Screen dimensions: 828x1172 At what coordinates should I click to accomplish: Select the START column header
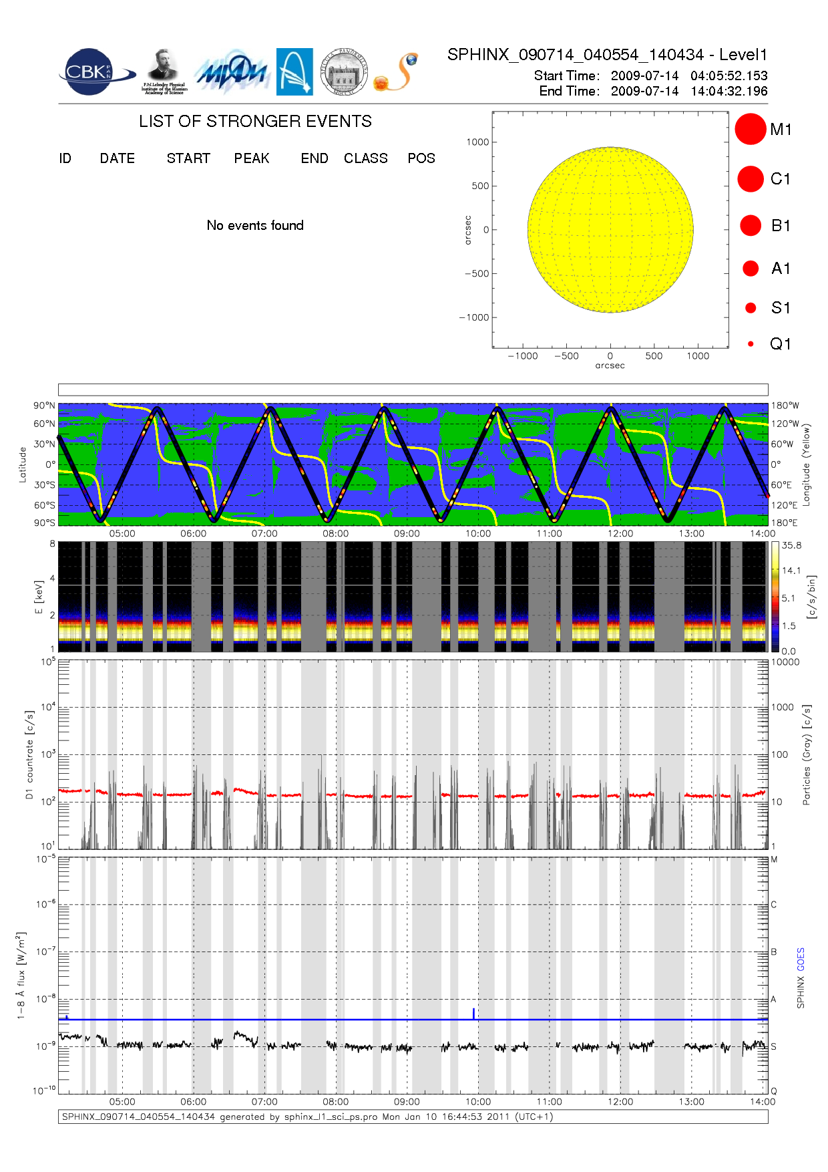coord(188,158)
